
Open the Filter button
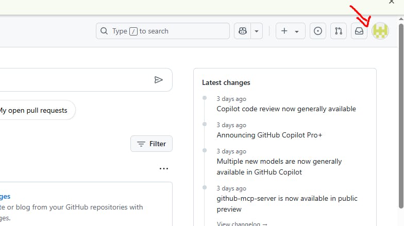(x=151, y=144)
